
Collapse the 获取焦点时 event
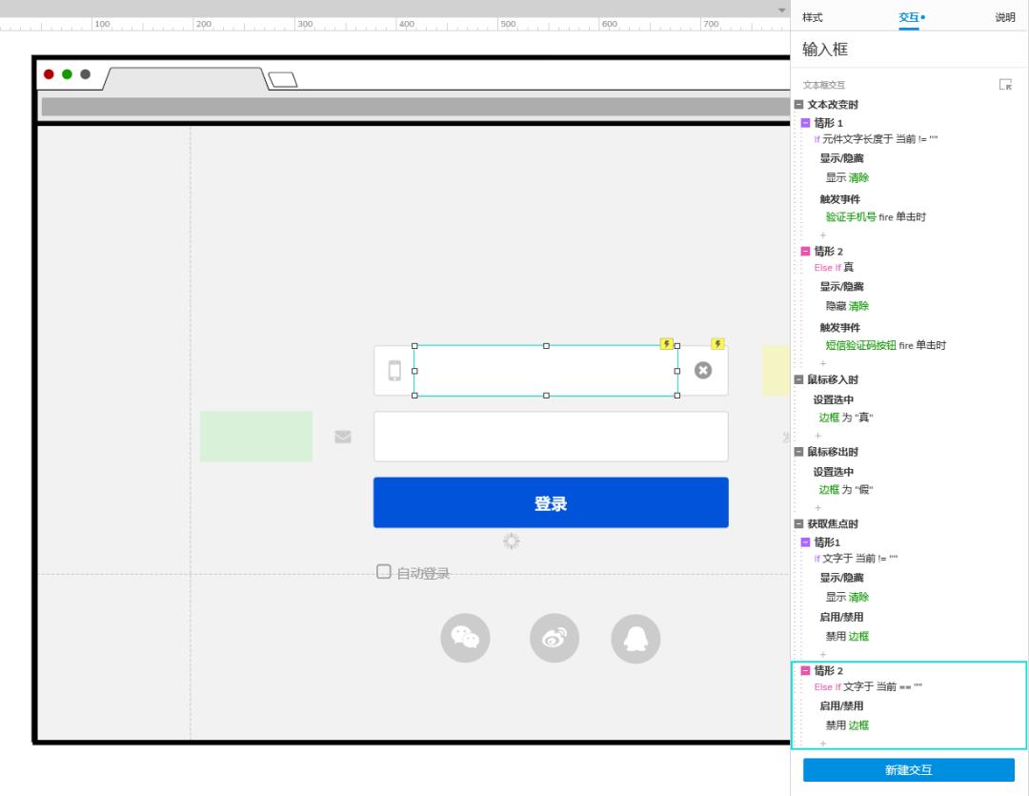tap(798, 524)
